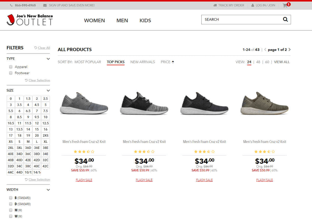312x220 pixels.
Task: Select size XL filter
Action: tap(45, 141)
